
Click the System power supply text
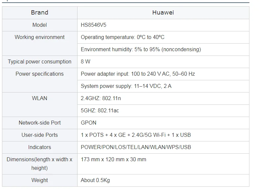[126, 86]
